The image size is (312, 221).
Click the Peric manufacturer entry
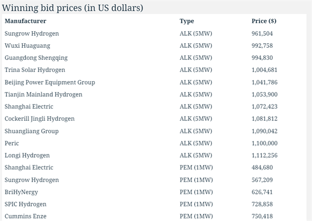[x=12, y=143]
